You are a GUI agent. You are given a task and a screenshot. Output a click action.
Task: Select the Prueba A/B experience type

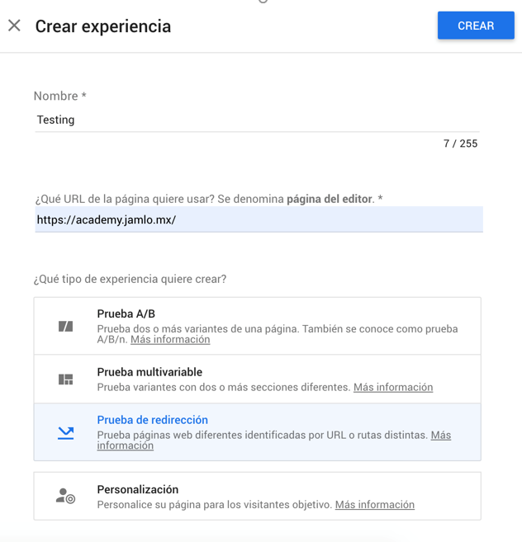point(126,313)
